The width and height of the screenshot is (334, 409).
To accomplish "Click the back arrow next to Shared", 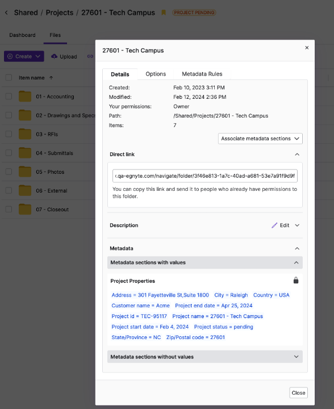I will tap(6, 12).
